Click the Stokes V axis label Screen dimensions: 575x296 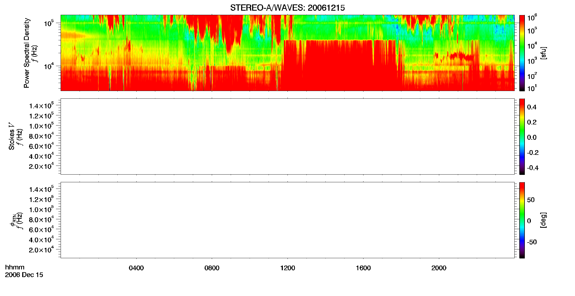tap(12, 136)
